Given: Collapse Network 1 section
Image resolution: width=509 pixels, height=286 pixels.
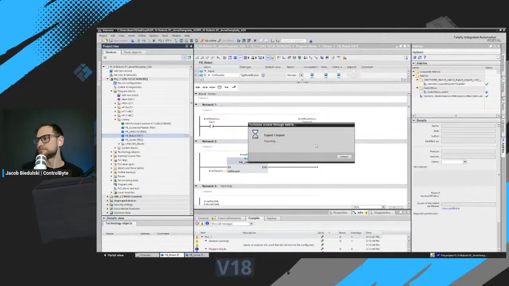Looking at the screenshot, I should [x=196, y=104].
